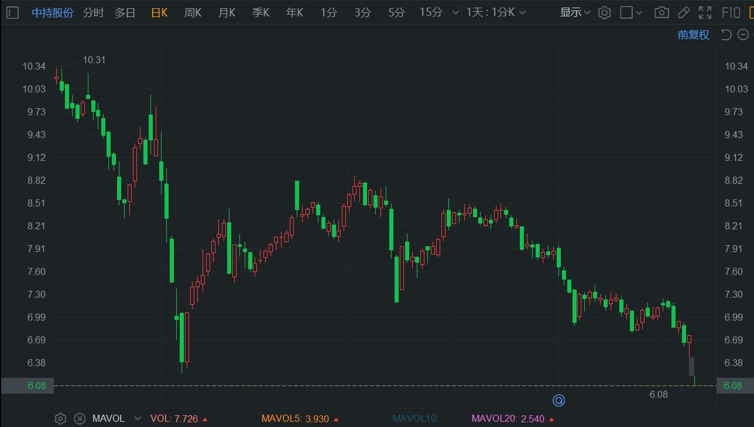Expand the 显示 display dropdown
754x427 pixels.
[575, 12]
